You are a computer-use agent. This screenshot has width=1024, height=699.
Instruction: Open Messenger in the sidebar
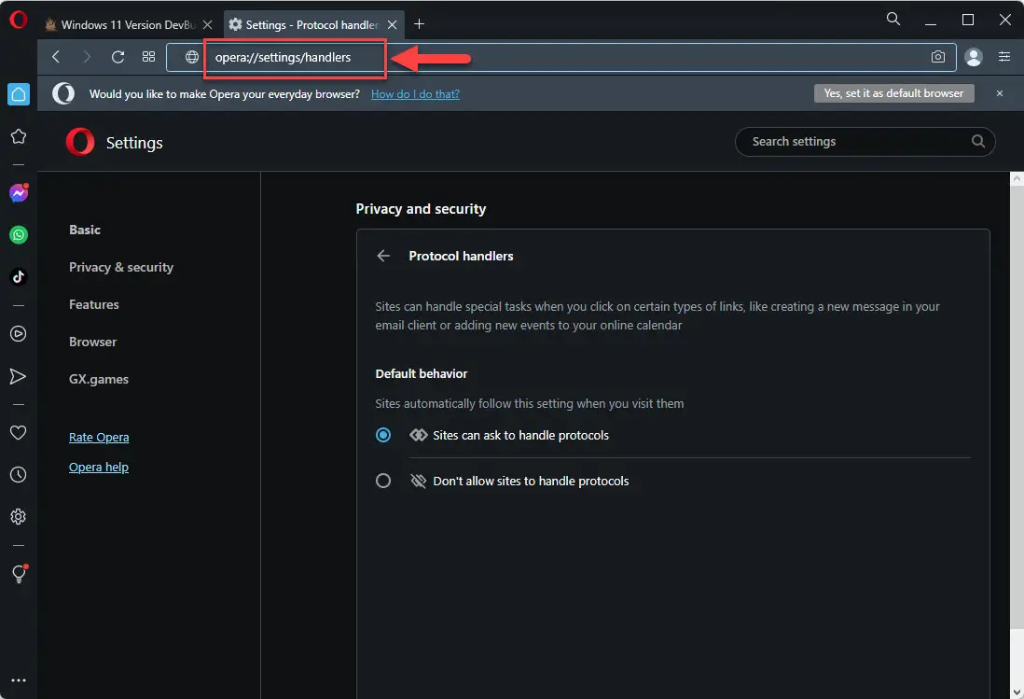coord(19,192)
